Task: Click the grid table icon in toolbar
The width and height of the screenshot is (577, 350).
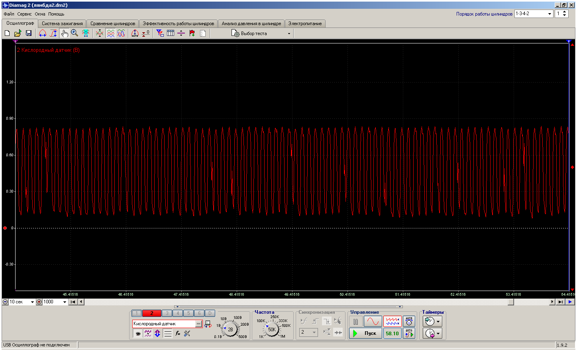Action: pyautogui.click(x=171, y=33)
